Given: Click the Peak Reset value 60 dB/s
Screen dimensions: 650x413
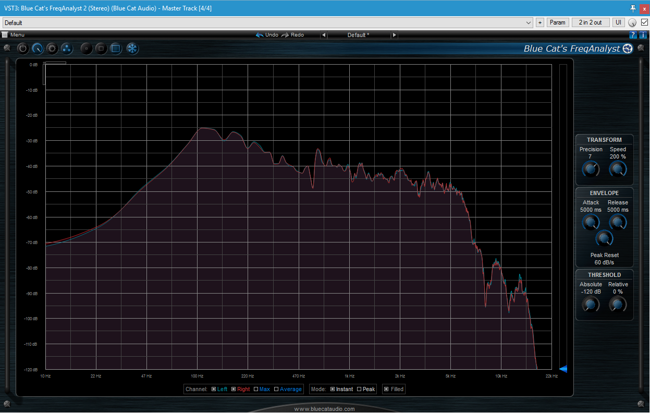Looking at the screenshot, I should tap(605, 262).
